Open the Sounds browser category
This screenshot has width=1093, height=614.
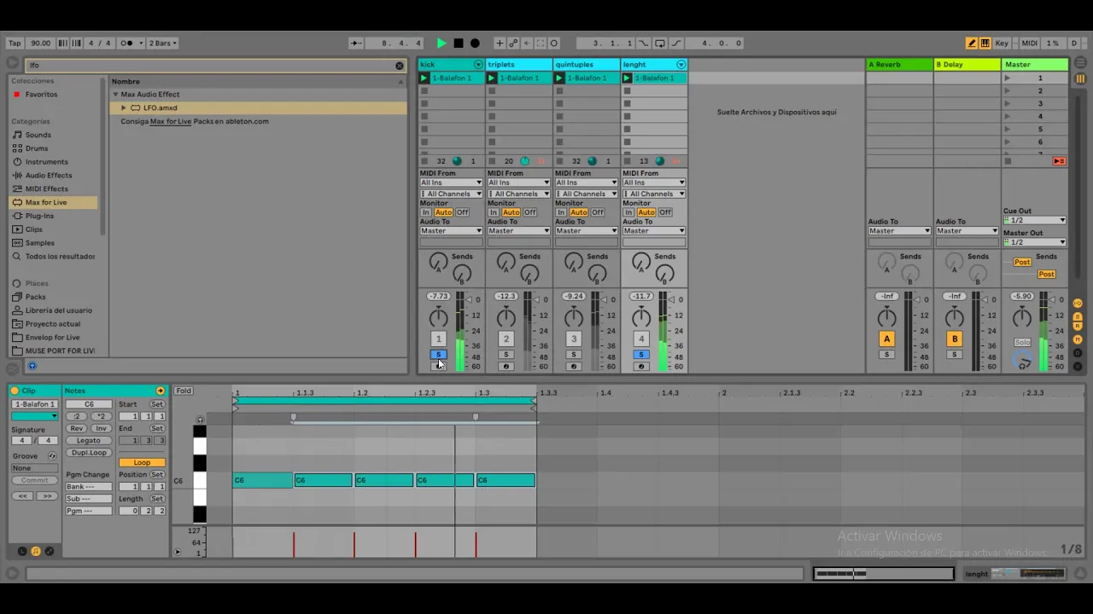coord(38,135)
